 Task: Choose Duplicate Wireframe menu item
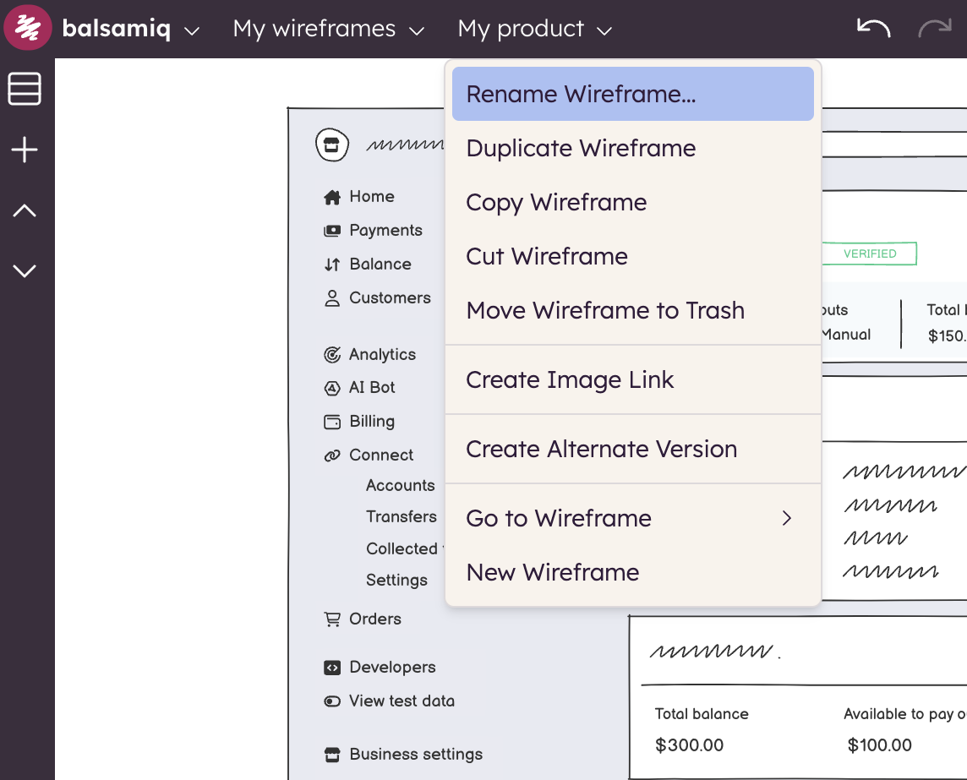tap(581, 148)
